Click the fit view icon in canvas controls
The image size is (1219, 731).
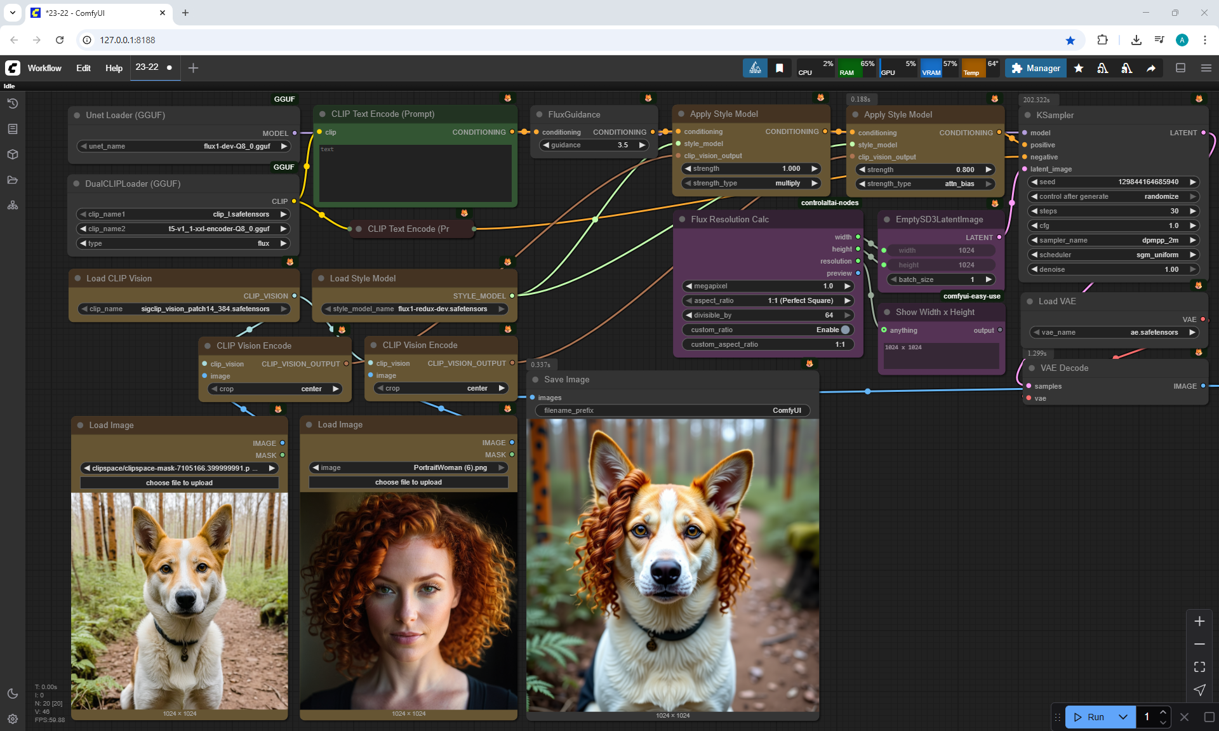click(1199, 667)
